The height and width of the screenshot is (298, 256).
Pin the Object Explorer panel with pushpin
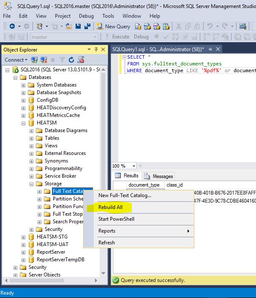(96, 49)
